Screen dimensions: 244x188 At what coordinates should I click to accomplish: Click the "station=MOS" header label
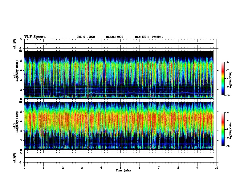coord(115,37)
